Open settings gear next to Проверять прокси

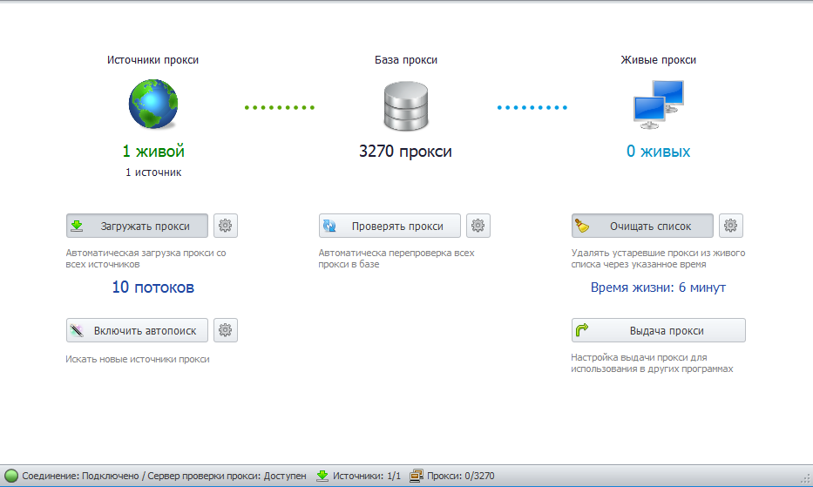478,226
